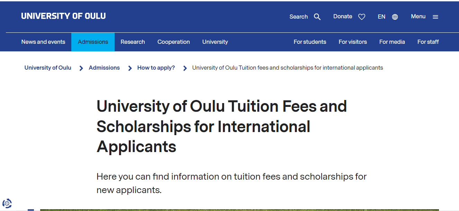Click the globe language icon
This screenshot has height=211, width=459.
(x=395, y=17)
